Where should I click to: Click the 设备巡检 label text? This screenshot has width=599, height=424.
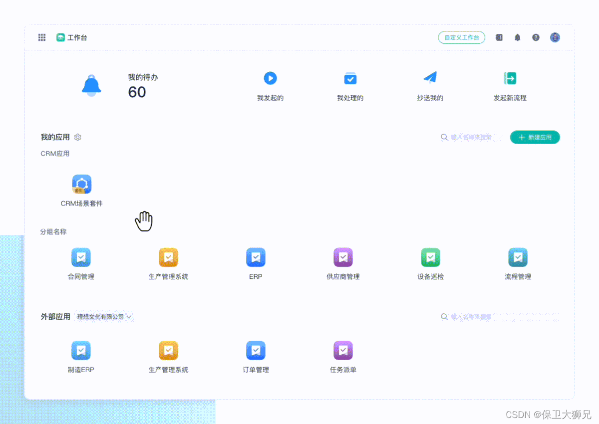click(x=430, y=276)
